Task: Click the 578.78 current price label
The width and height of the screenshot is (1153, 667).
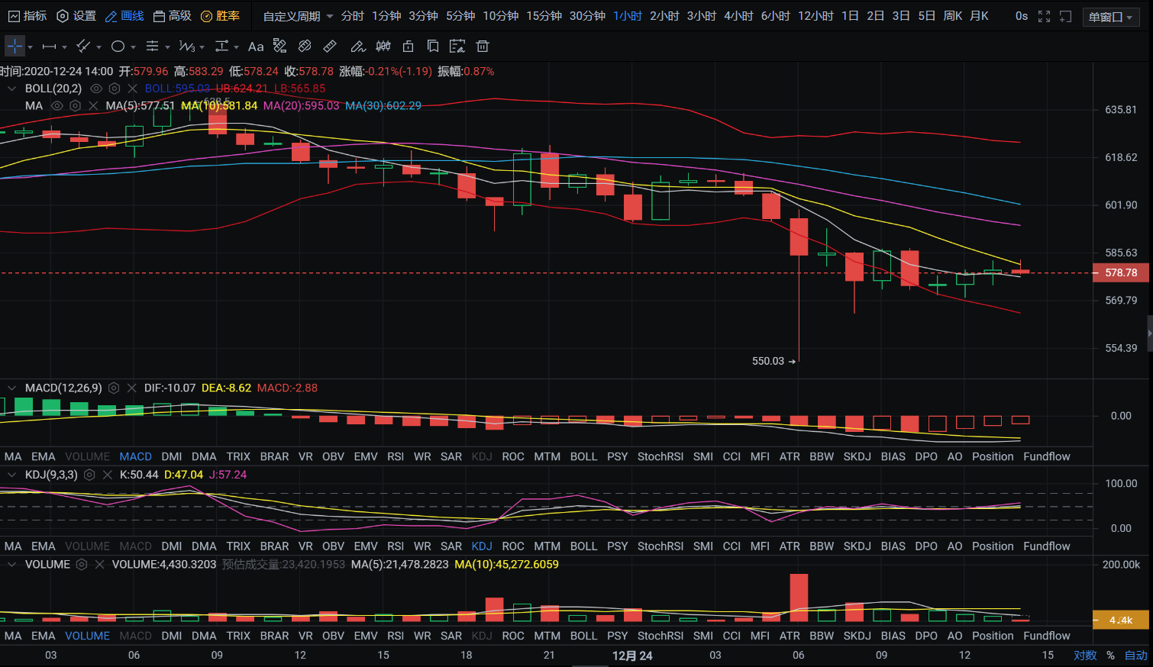Action: pyautogui.click(x=1120, y=273)
